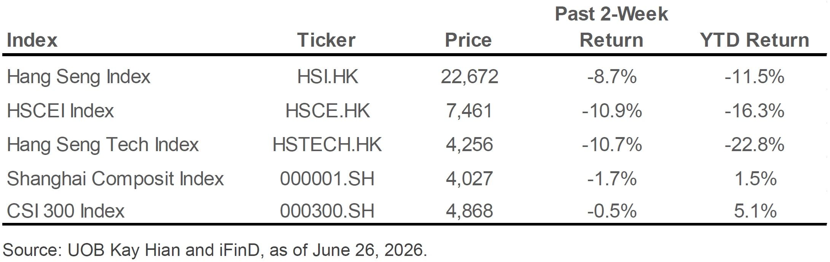Click the Ticker column header

pyautogui.click(x=326, y=40)
